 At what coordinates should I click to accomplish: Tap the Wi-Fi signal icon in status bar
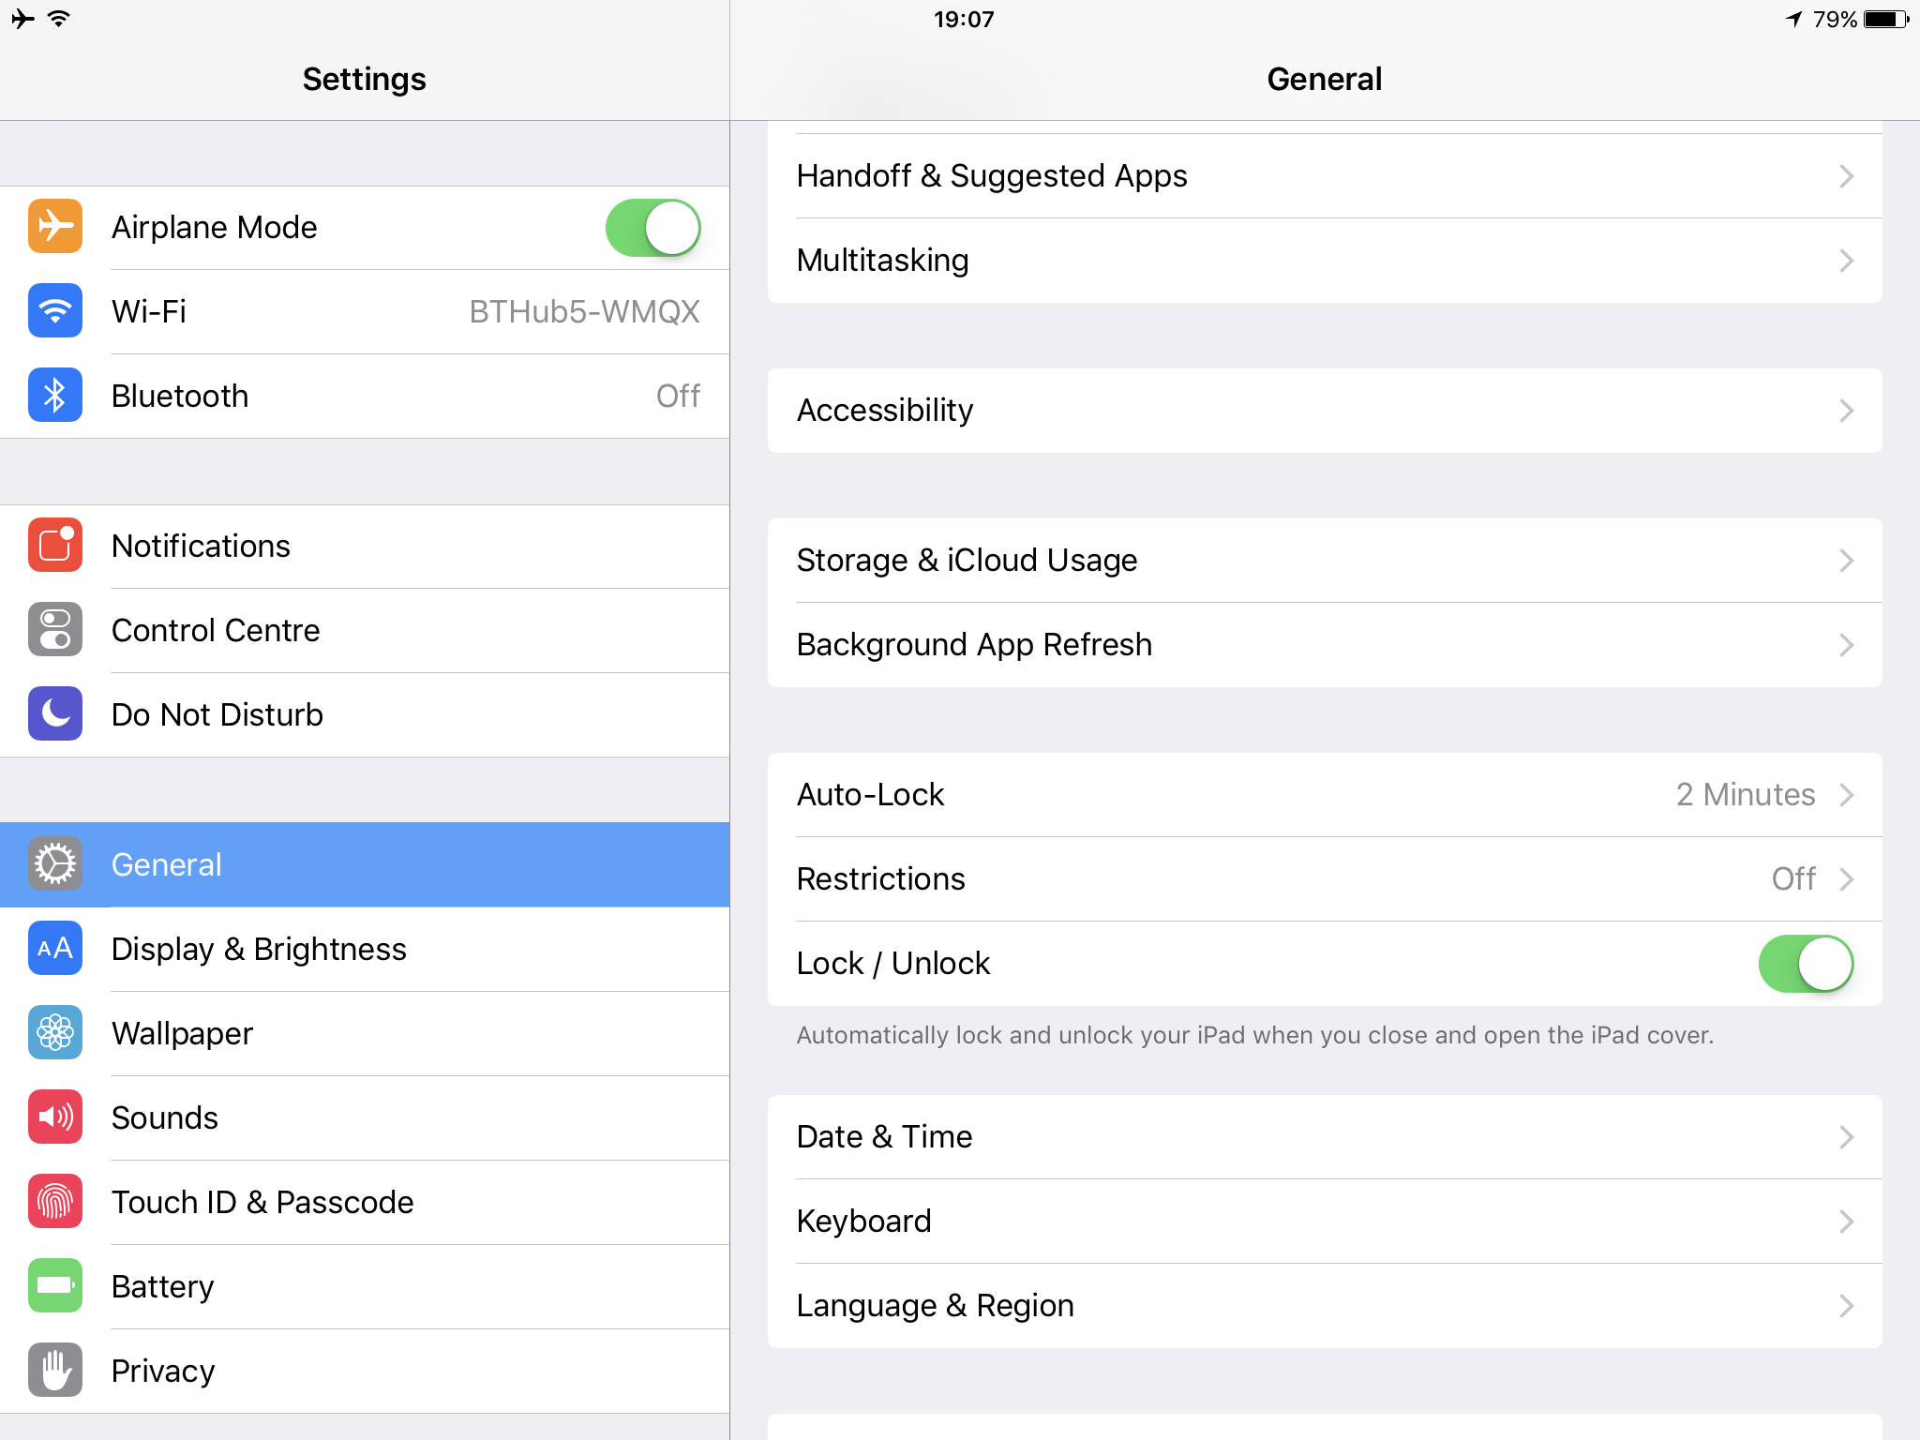pos(59,19)
